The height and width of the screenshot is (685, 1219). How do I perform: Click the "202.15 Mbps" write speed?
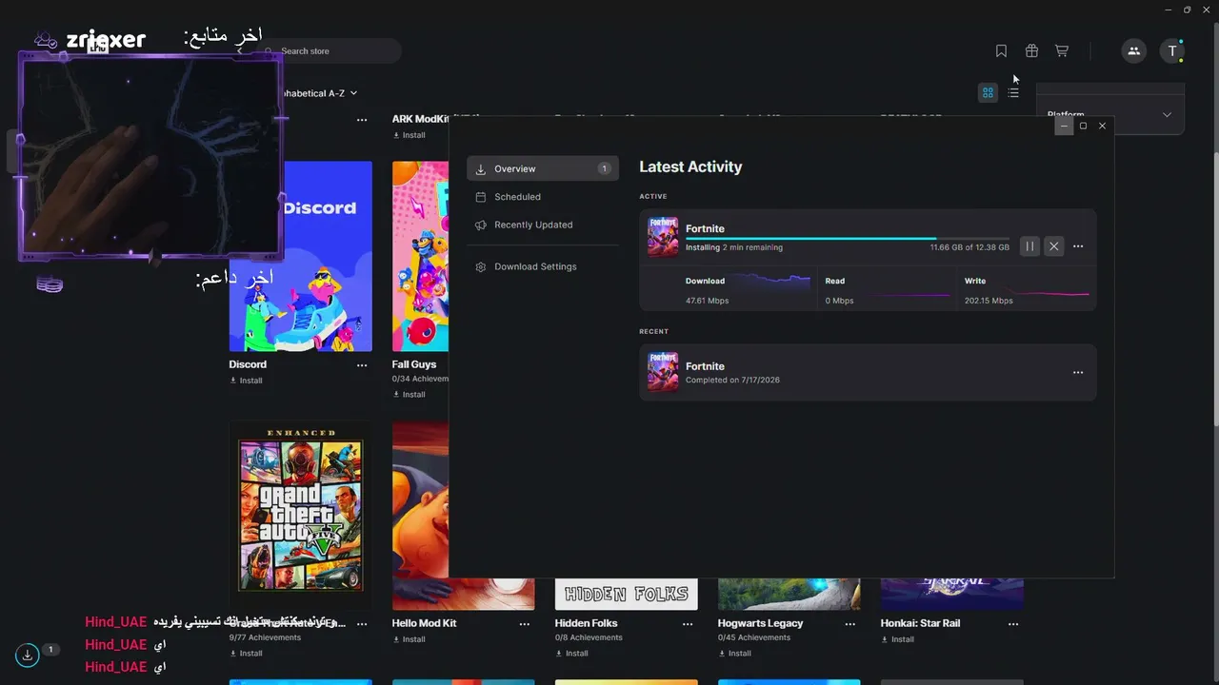click(989, 301)
